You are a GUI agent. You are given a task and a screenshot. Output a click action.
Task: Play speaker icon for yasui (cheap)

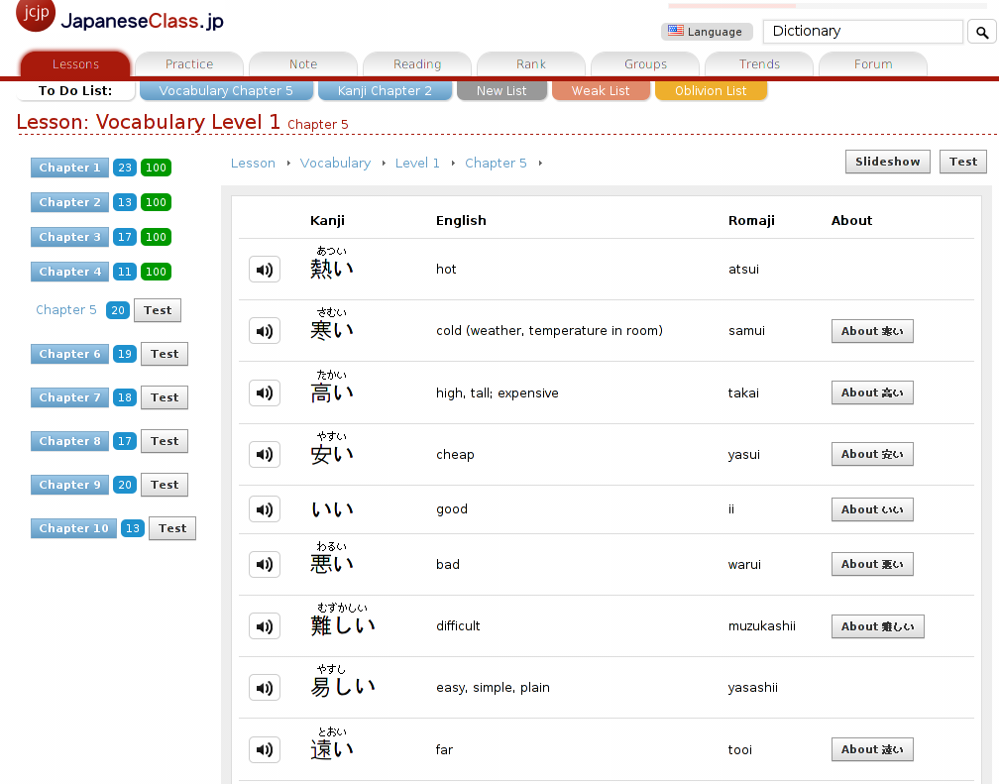click(x=265, y=455)
